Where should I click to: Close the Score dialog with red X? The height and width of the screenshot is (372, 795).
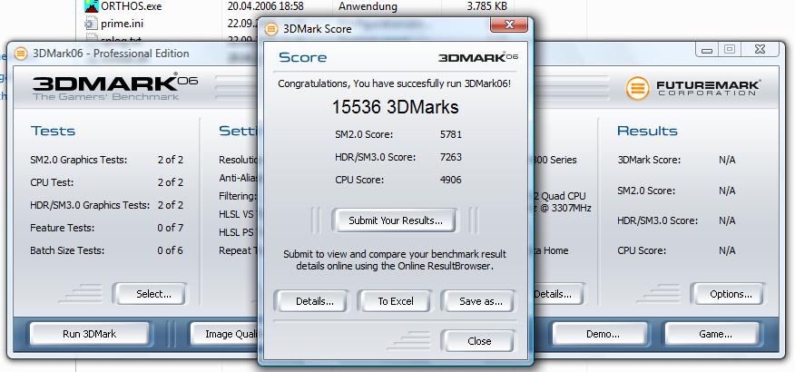[x=509, y=24]
